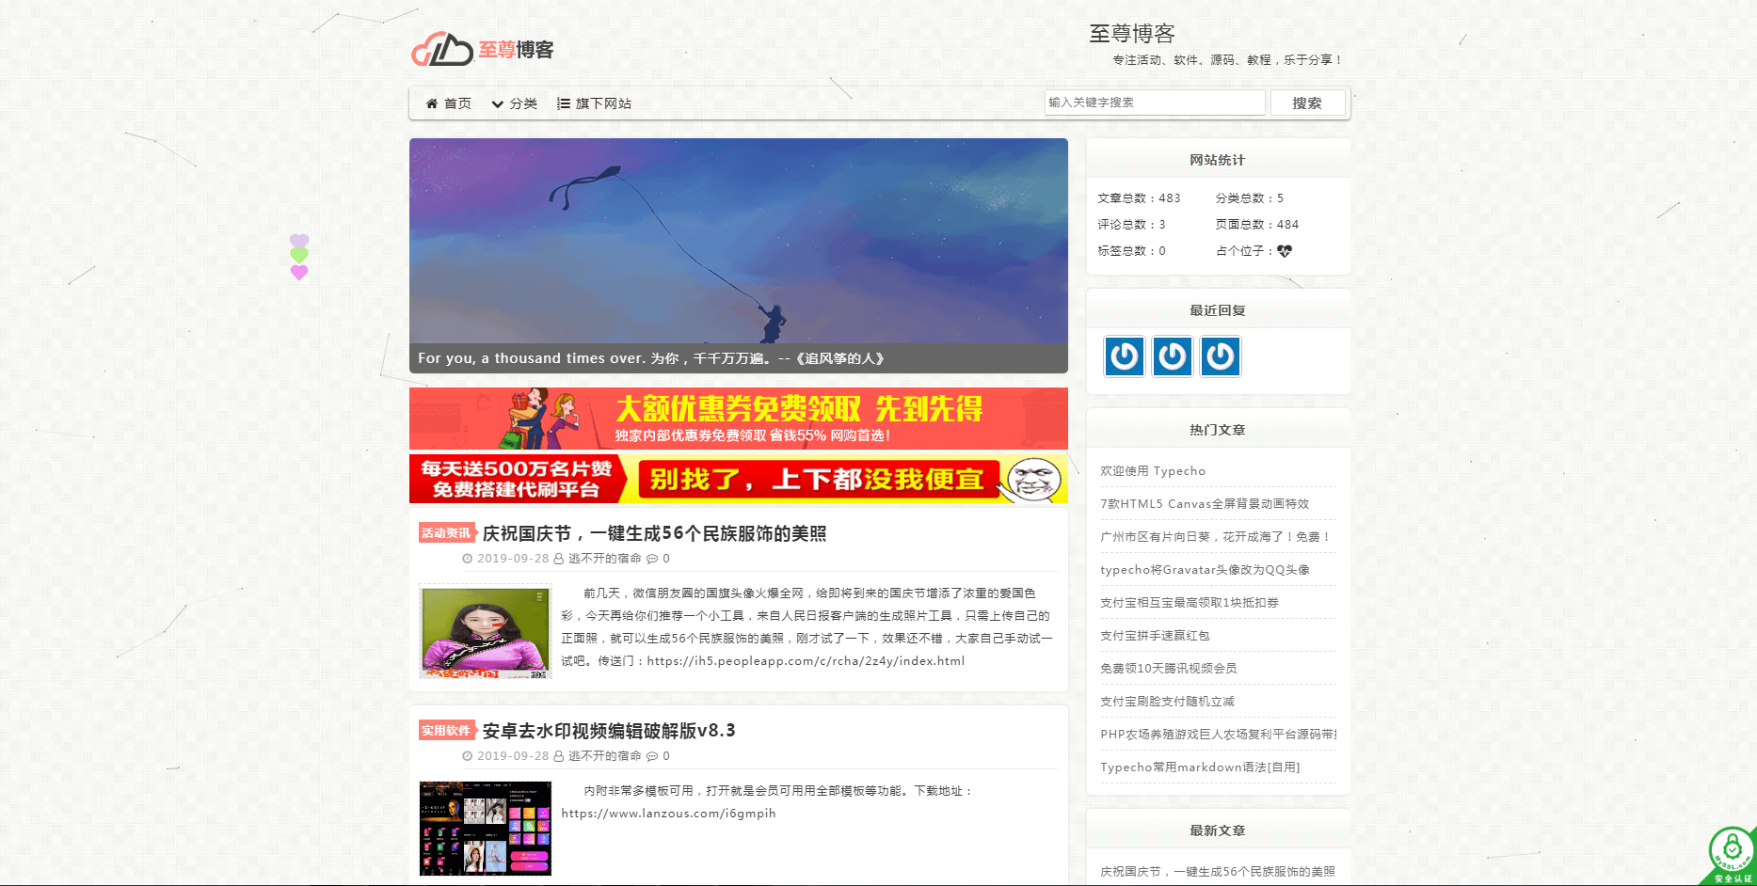
Task: Select the 活动资讯 category tag
Action: pos(446,533)
